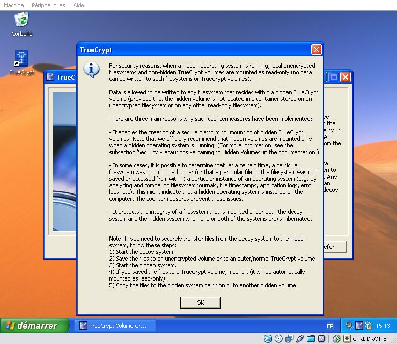This screenshot has height=344, width=397.
Task: Click the mouse integration status icon
Action: (x=337, y=339)
